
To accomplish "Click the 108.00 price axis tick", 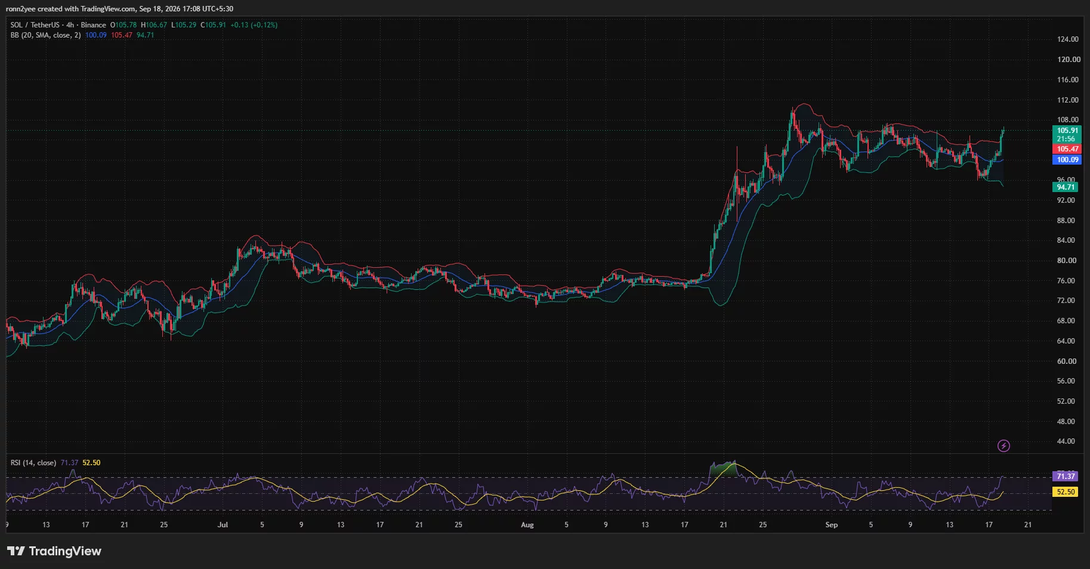I will pyautogui.click(x=1068, y=120).
